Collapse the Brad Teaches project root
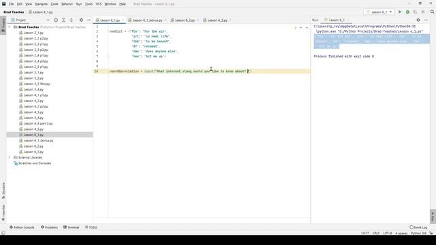436x245 pixels. click(x=10, y=27)
